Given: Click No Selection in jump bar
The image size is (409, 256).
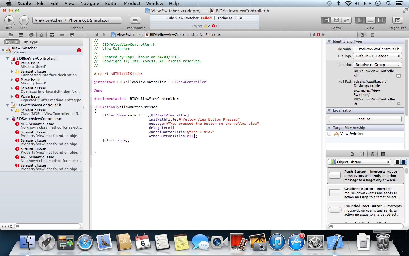Looking at the screenshot, I should [210, 35].
